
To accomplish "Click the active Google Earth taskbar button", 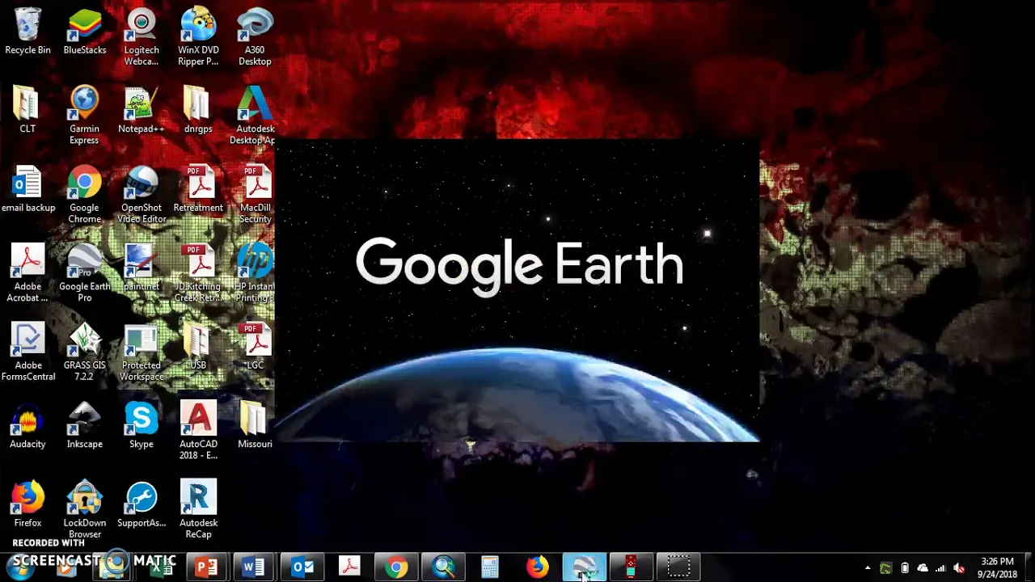I will (x=584, y=567).
